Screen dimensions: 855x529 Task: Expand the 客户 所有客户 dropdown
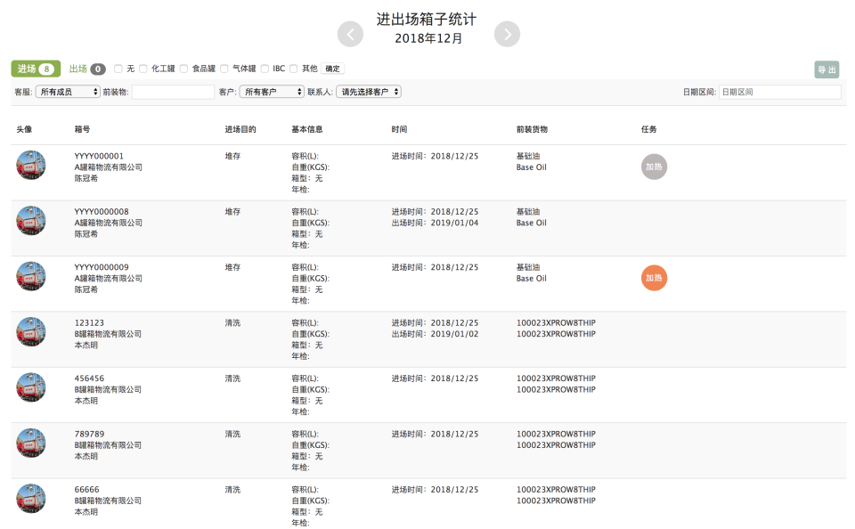pyautogui.click(x=272, y=92)
